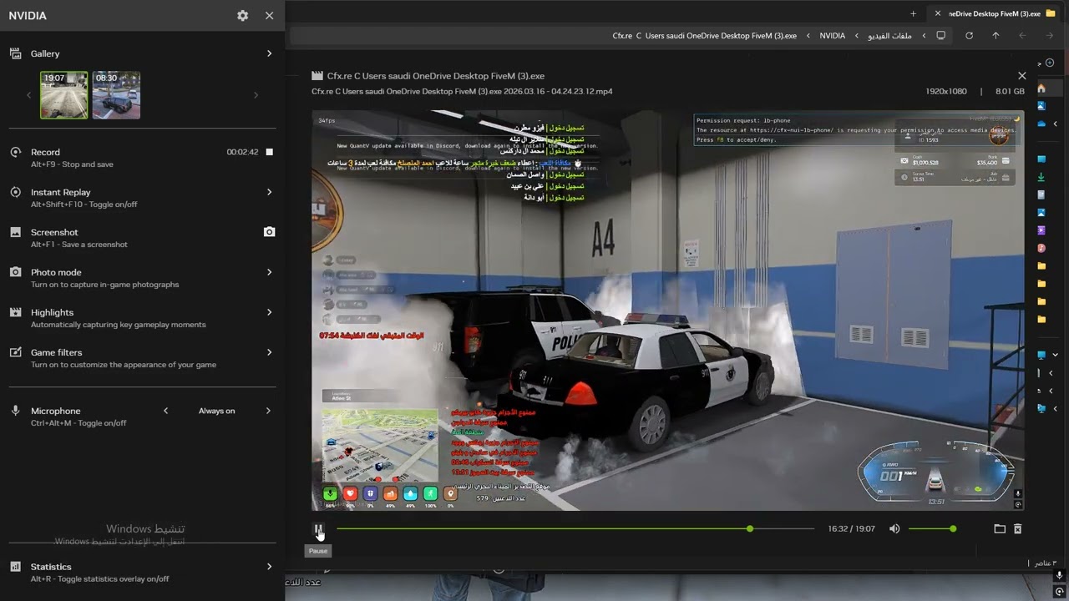This screenshot has width=1069, height=601.
Task: Click the Home icon in Explorer sidebar
Action: click(x=1041, y=88)
